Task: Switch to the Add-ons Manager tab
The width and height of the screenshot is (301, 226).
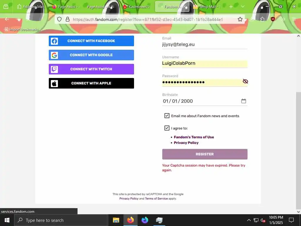Action: [x=30, y=7]
